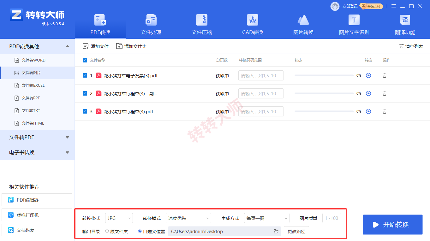The width and height of the screenshot is (430, 241).
Task: Delete 花小猪打车电子发票(3).pdf with trash icon
Action: 385,75
